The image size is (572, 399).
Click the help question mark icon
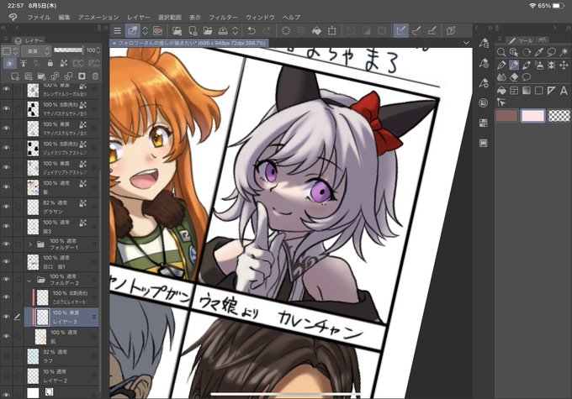pos(451,30)
